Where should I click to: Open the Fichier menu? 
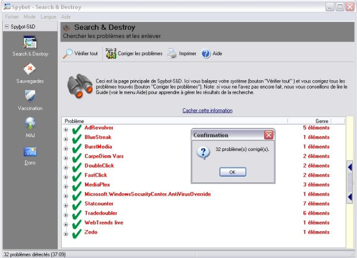point(12,17)
